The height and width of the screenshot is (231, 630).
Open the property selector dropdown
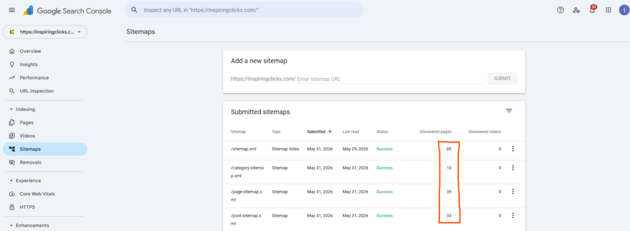tap(45, 32)
